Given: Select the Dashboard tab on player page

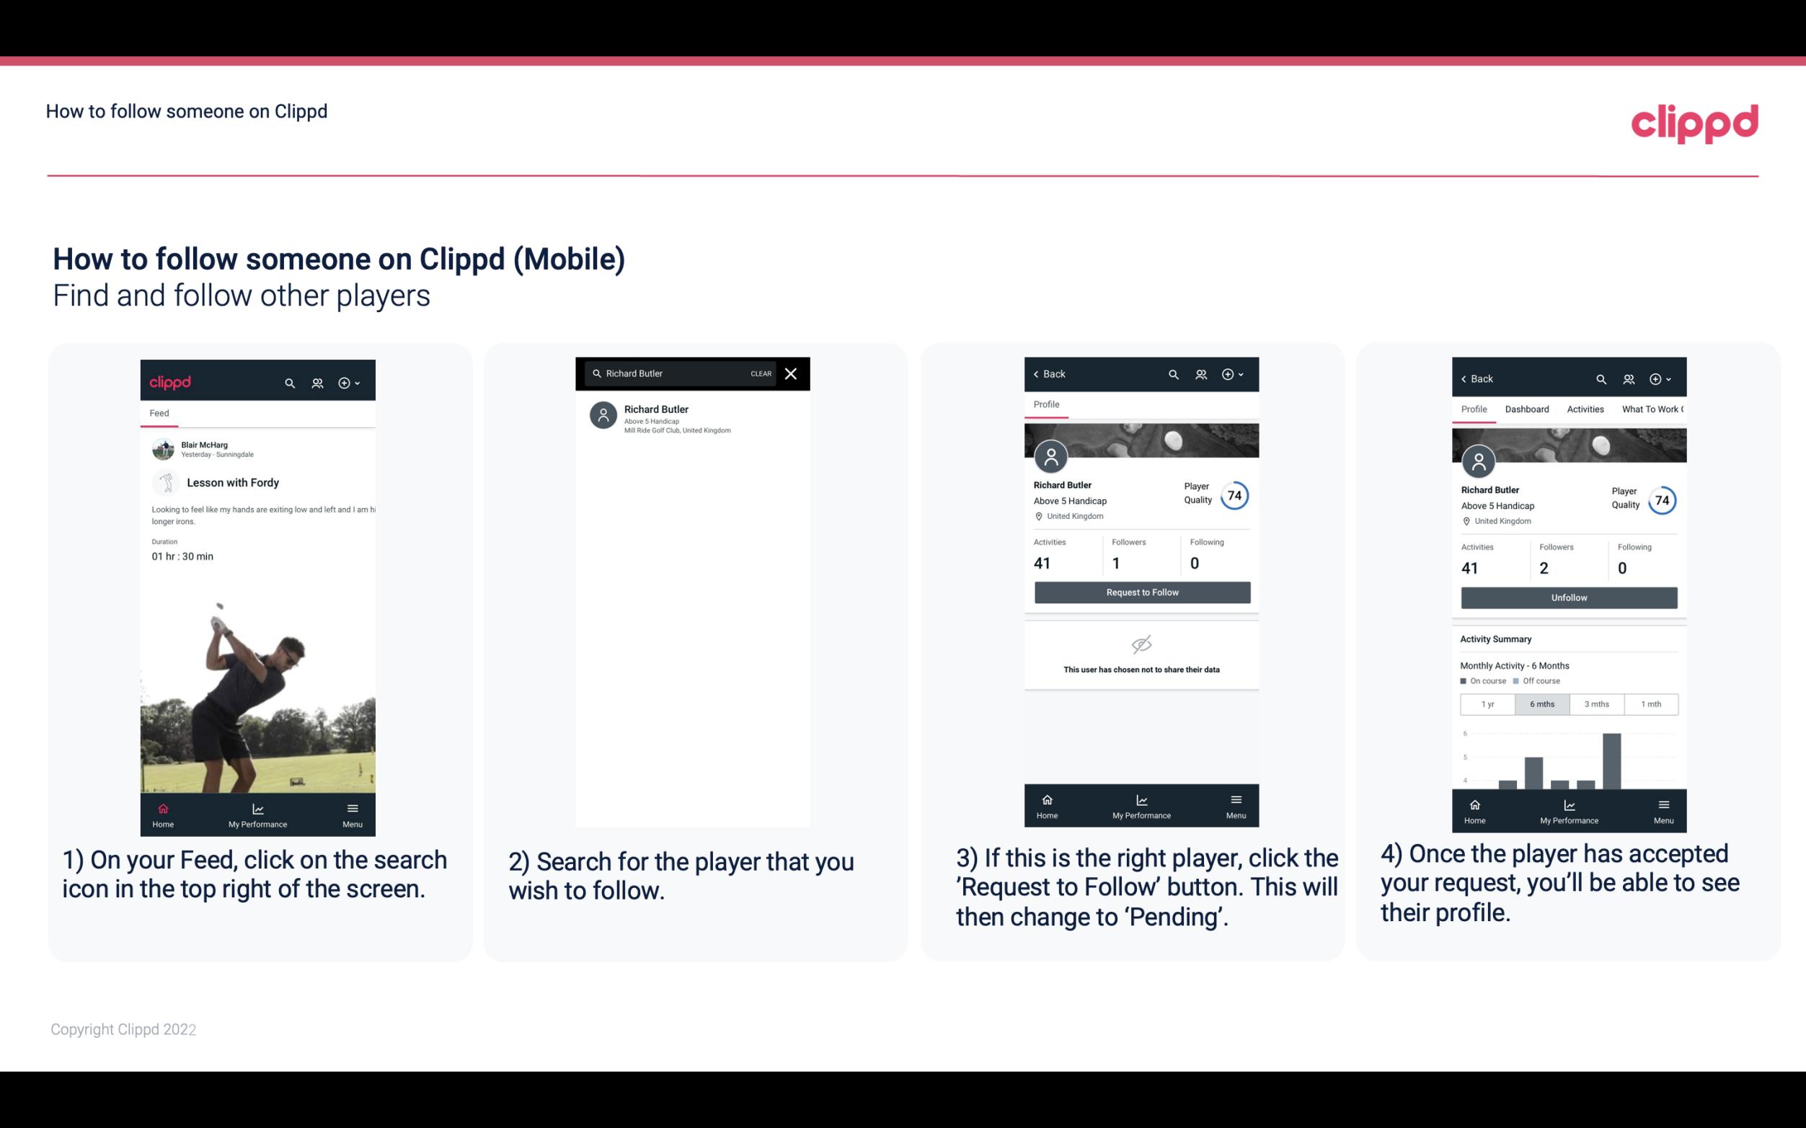Looking at the screenshot, I should point(1527,408).
